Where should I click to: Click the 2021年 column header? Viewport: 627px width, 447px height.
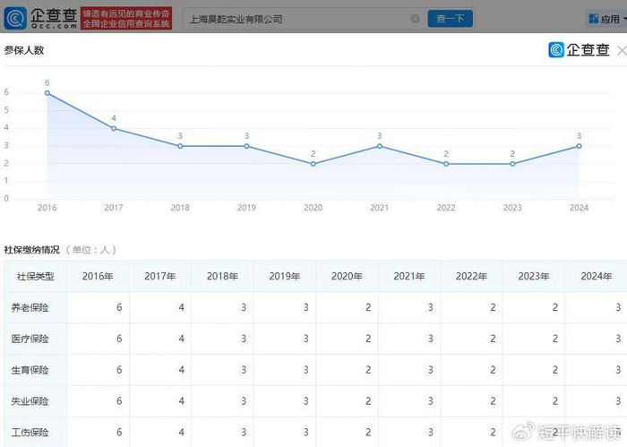pos(409,277)
